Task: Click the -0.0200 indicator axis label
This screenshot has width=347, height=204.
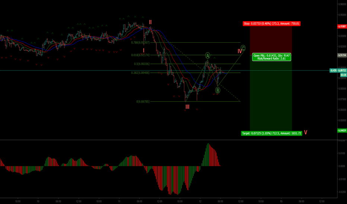Action: click(342, 192)
